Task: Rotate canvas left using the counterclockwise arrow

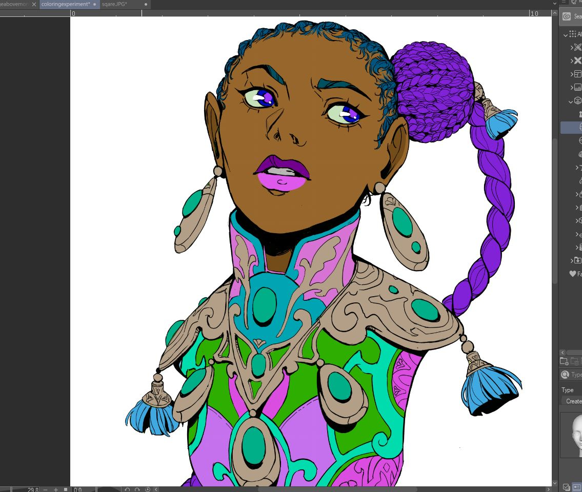Action: pos(128,489)
